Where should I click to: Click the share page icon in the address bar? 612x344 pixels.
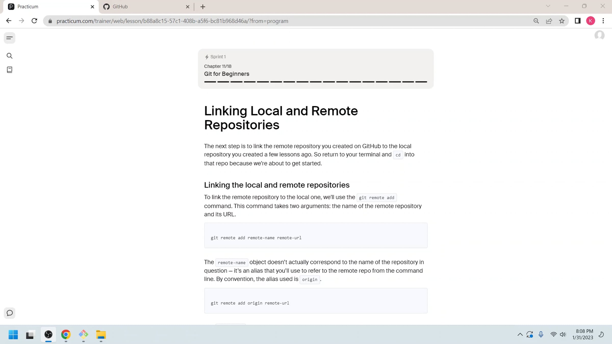[x=549, y=21]
